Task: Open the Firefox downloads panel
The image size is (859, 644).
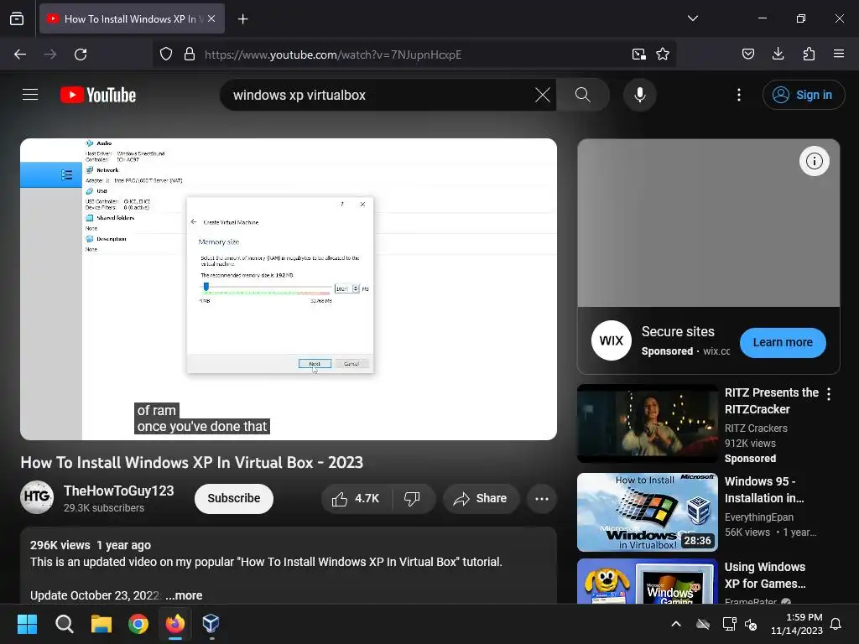Action: click(778, 54)
